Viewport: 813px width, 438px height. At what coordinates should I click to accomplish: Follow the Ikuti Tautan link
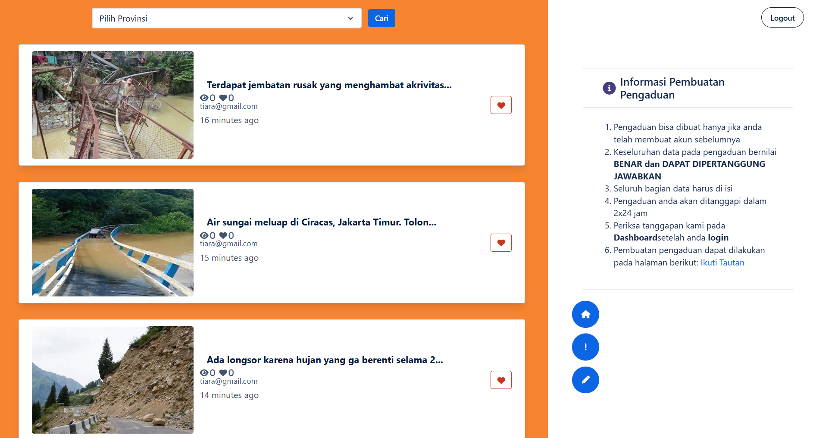[722, 263]
